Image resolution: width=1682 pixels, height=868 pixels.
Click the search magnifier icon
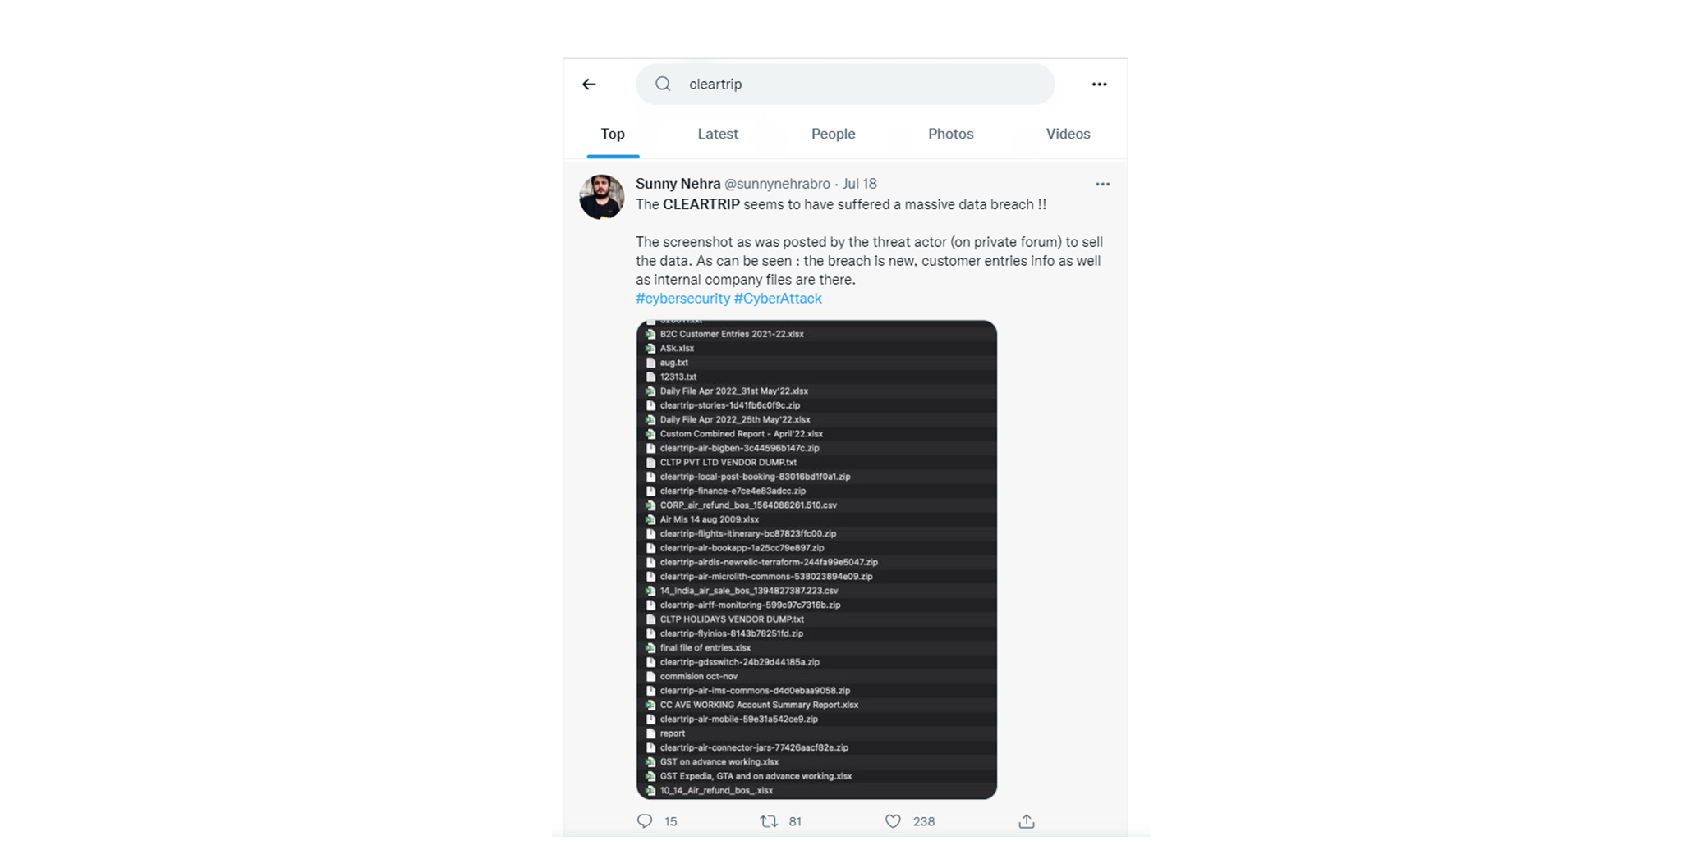(x=663, y=85)
